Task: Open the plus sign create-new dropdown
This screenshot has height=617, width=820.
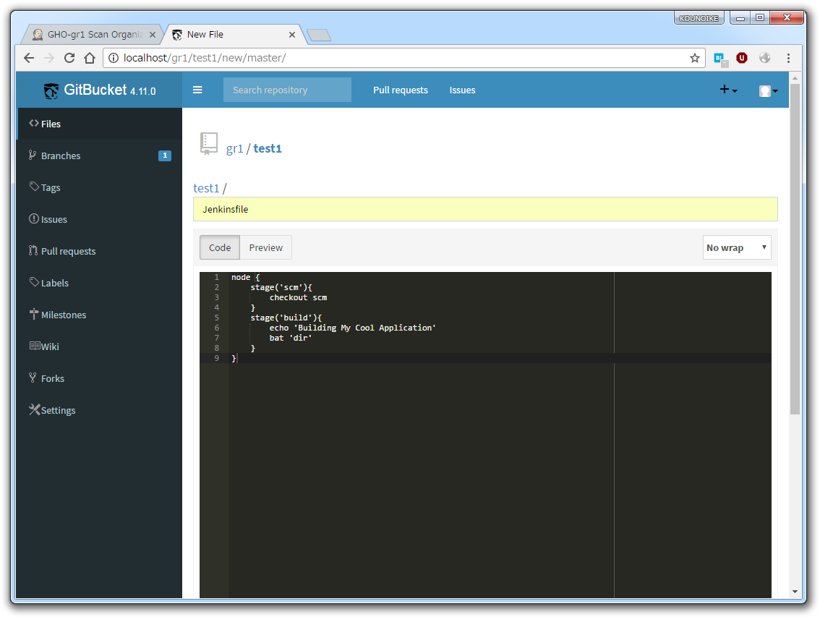Action: tap(727, 90)
